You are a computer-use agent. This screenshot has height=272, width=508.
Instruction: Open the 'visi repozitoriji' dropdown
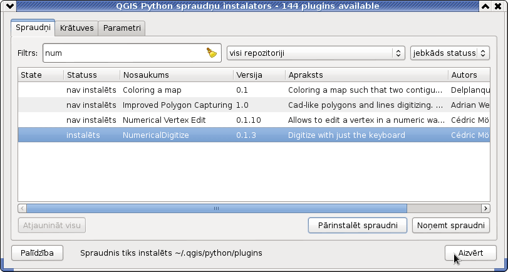tap(316, 53)
